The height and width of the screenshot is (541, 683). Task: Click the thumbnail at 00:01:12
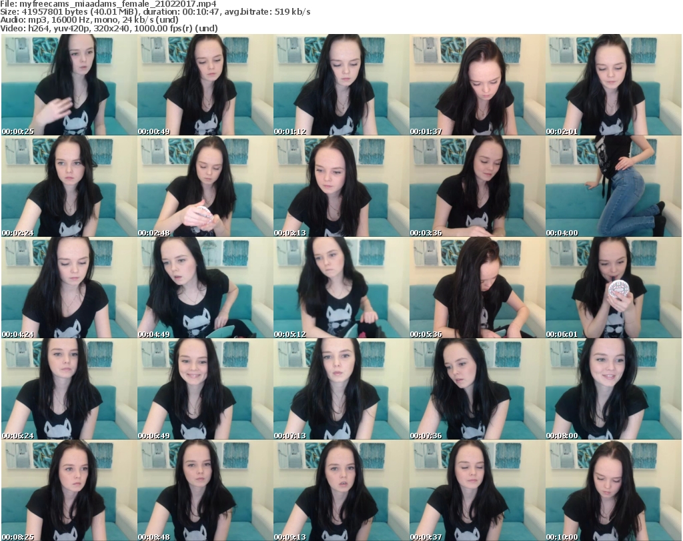click(341, 85)
